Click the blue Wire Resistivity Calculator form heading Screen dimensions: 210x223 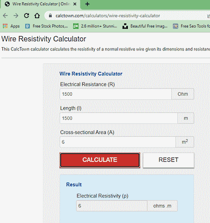point(91,74)
